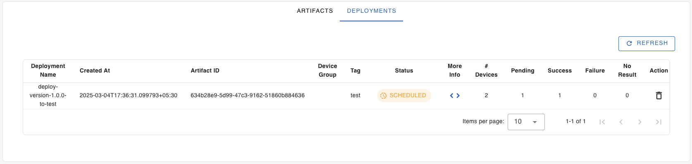Screen dimensions: 692x164
Task: Click the Created At column header
Action: [95, 71]
